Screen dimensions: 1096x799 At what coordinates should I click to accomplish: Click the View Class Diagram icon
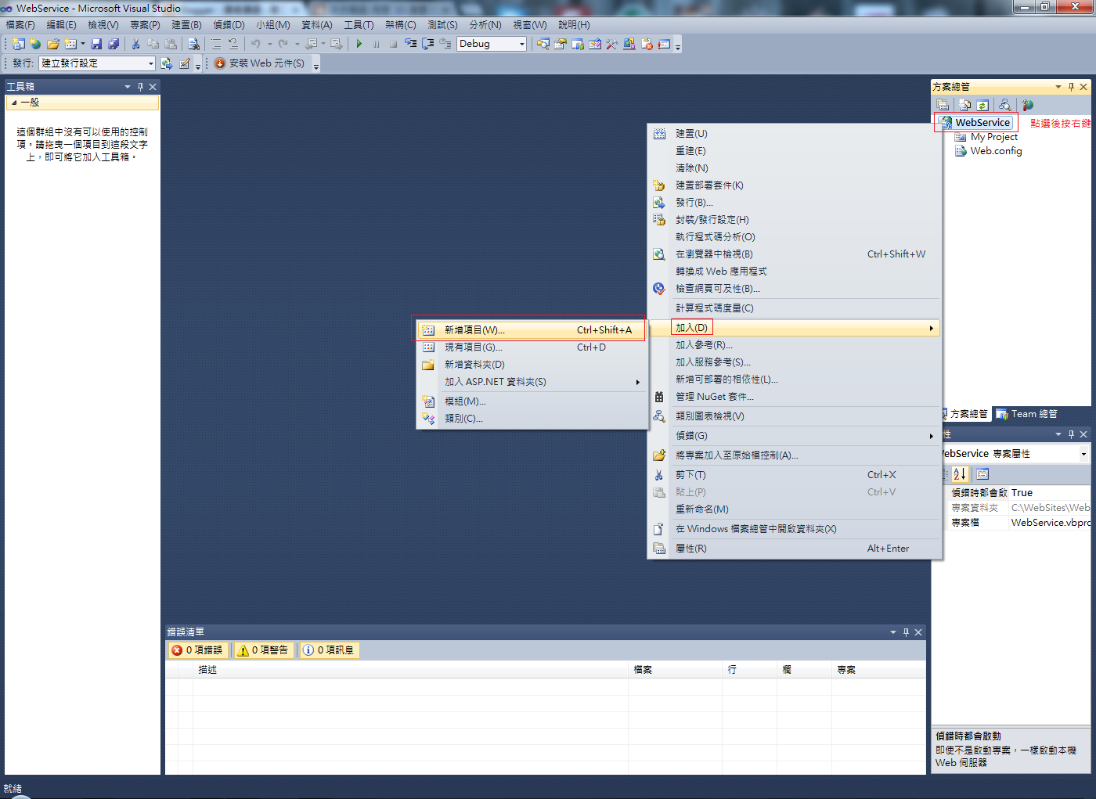pyautogui.click(x=1004, y=105)
